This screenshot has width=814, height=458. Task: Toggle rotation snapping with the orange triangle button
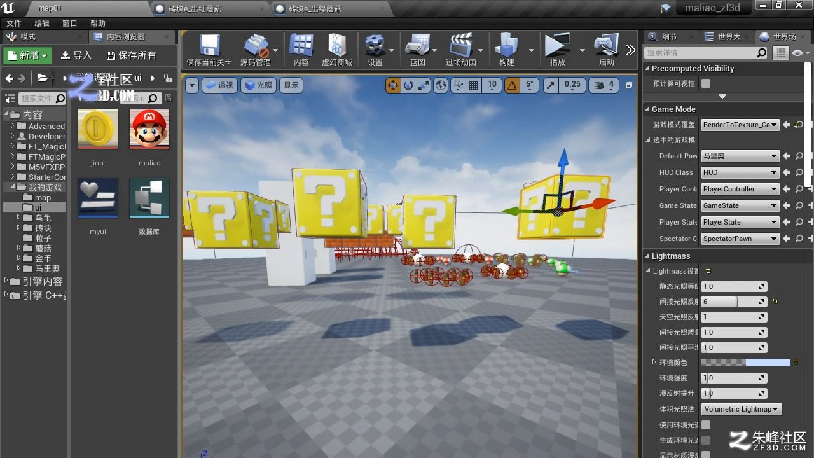coord(512,85)
